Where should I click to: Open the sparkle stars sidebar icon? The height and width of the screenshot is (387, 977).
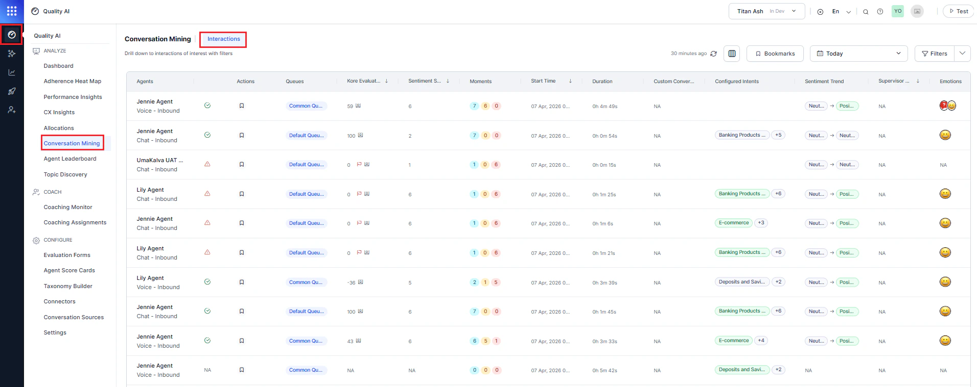(12, 54)
